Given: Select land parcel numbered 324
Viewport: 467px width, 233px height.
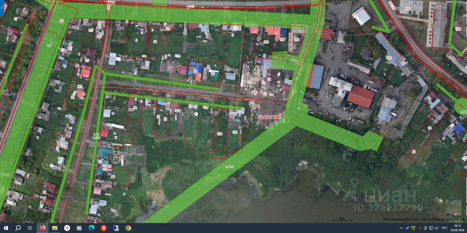Looking at the screenshot, I should 220,134.
